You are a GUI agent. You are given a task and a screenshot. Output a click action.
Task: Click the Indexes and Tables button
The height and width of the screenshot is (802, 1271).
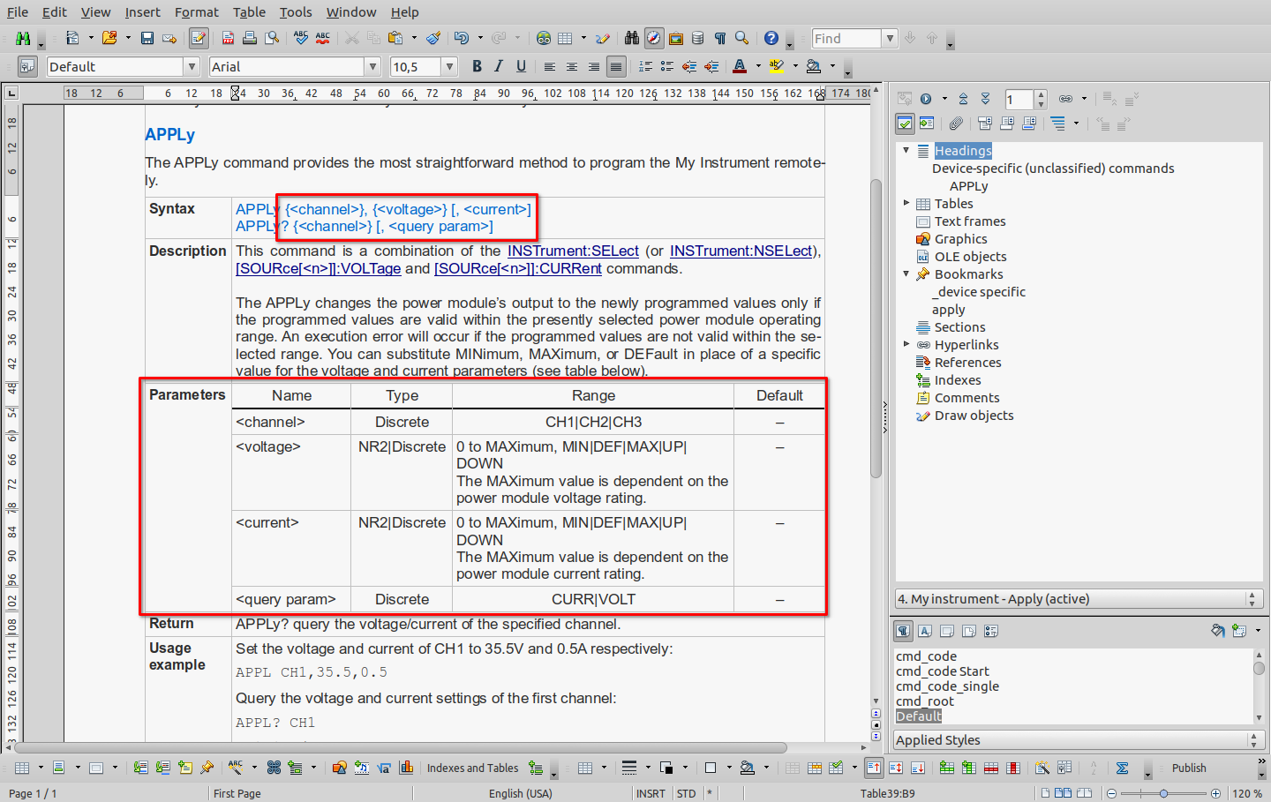473,768
